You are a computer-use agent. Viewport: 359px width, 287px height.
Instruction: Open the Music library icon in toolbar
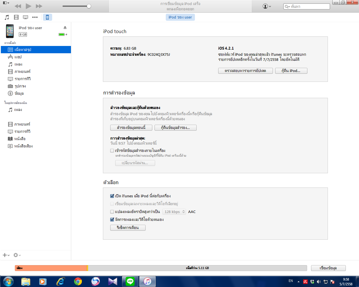[x=7, y=17]
